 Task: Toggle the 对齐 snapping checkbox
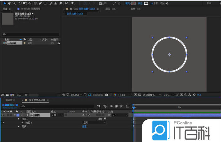tap(100, 3)
